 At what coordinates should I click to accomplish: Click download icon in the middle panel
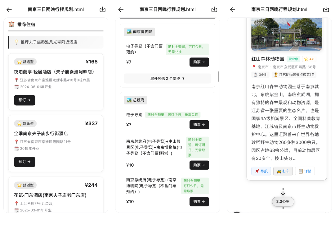[x=214, y=10]
